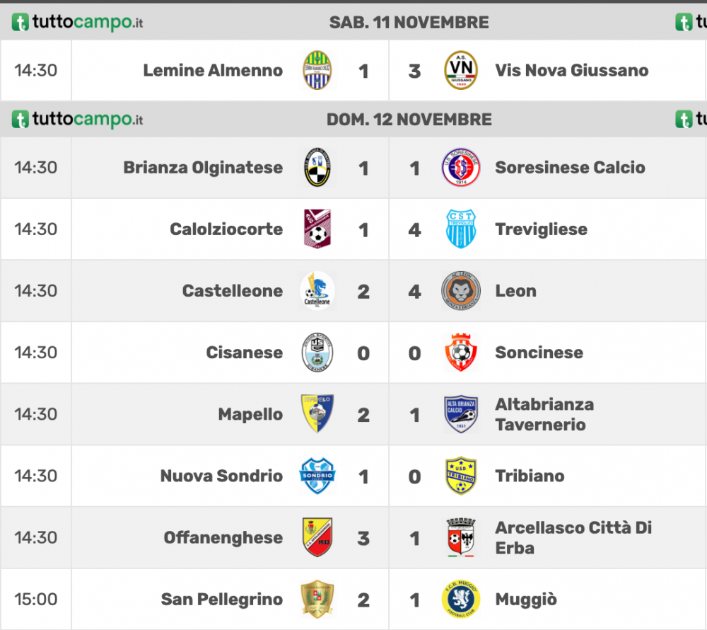Open the San Pellegrino gold crest

click(x=317, y=599)
